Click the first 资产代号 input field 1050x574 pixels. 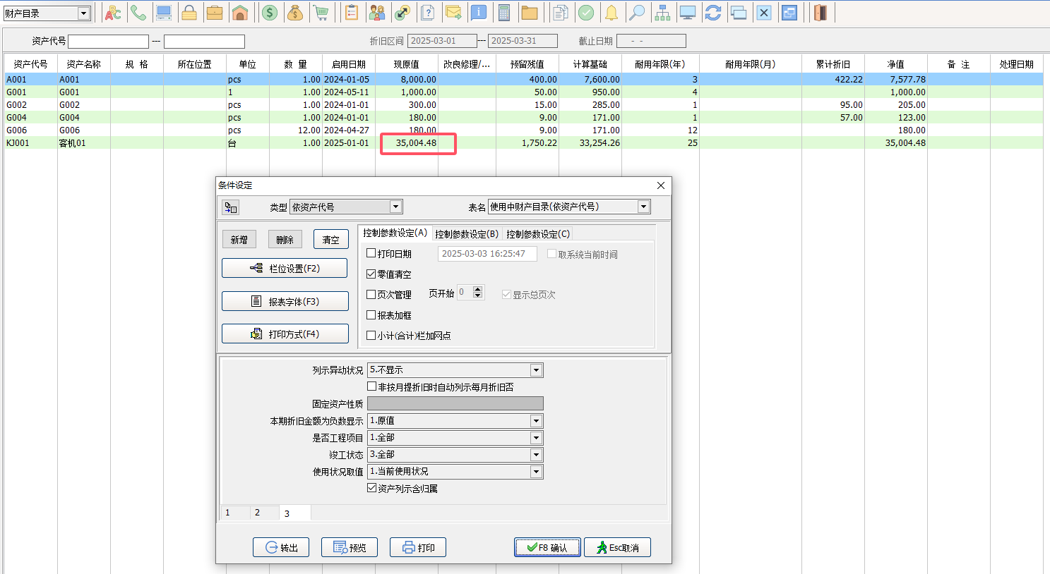coord(108,42)
